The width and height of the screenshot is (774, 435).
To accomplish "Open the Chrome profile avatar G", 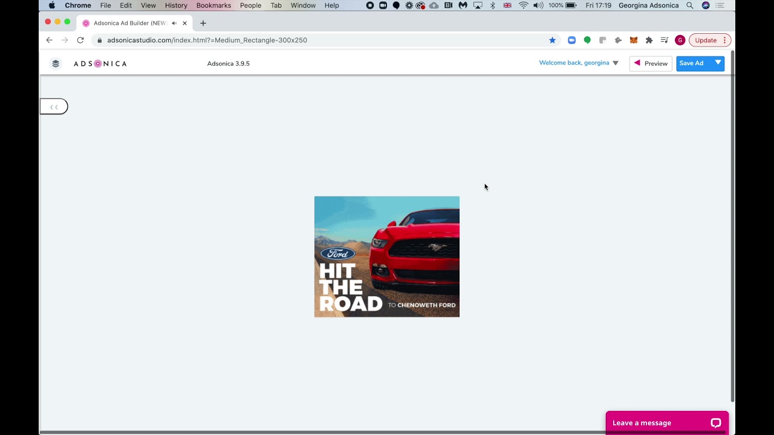I will [x=680, y=40].
